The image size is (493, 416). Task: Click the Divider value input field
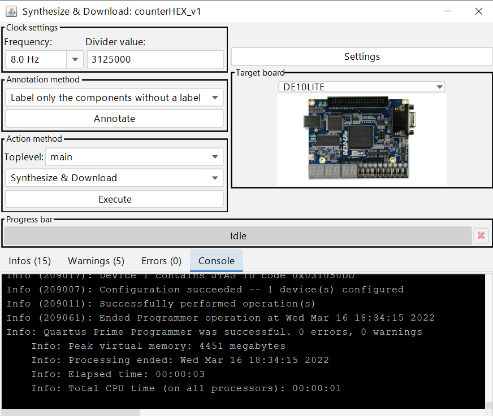coord(155,59)
